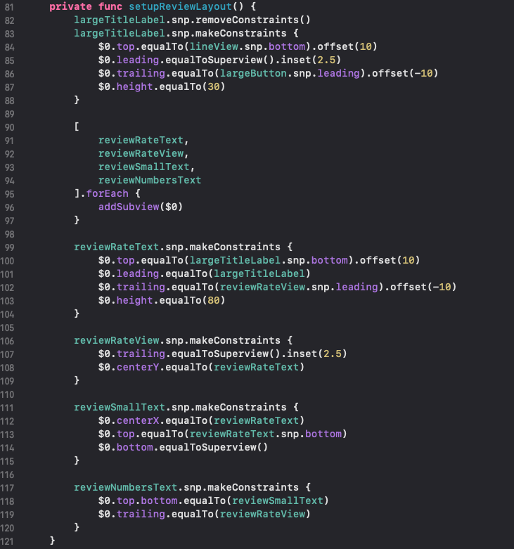Click the opening bracket on line 90
This screenshot has width=514, height=549.
click(77, 127)
